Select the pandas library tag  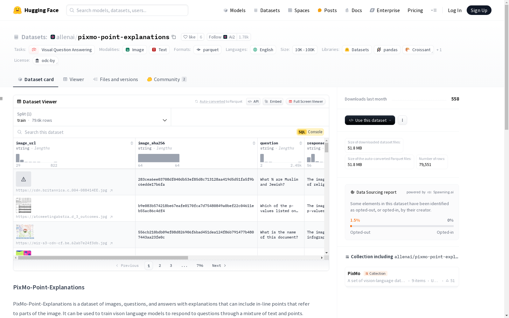387,50
